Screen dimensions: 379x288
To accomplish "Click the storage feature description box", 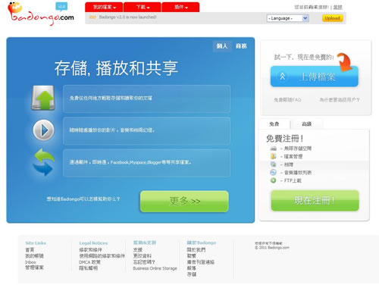I will tap(146, 99).
